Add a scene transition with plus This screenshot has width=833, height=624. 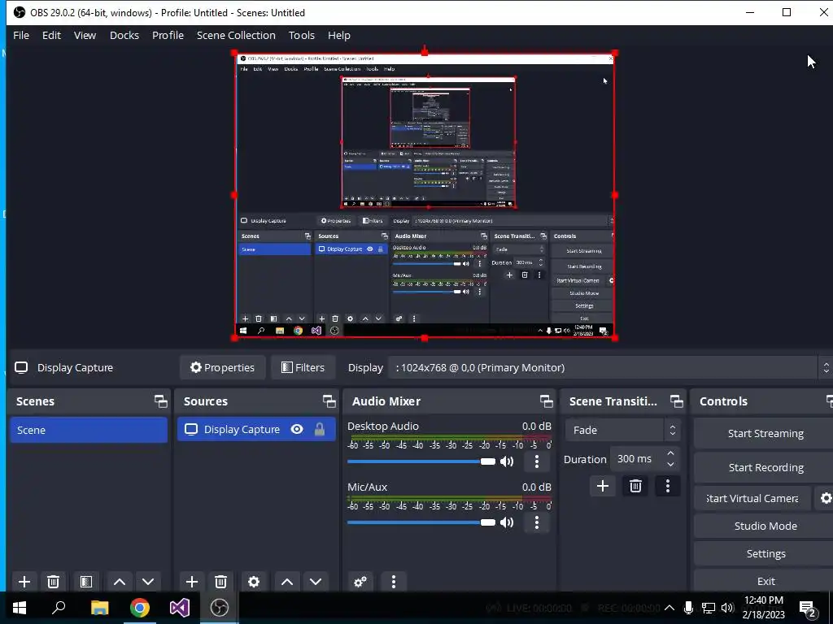pyautogui.click(x=603, y=486)
